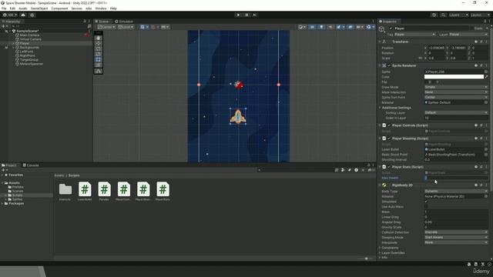The height and width of the screenshot is (277, 493).
Task: Toggle Use Auto Mass checkbox
Action: pos(426,207)
